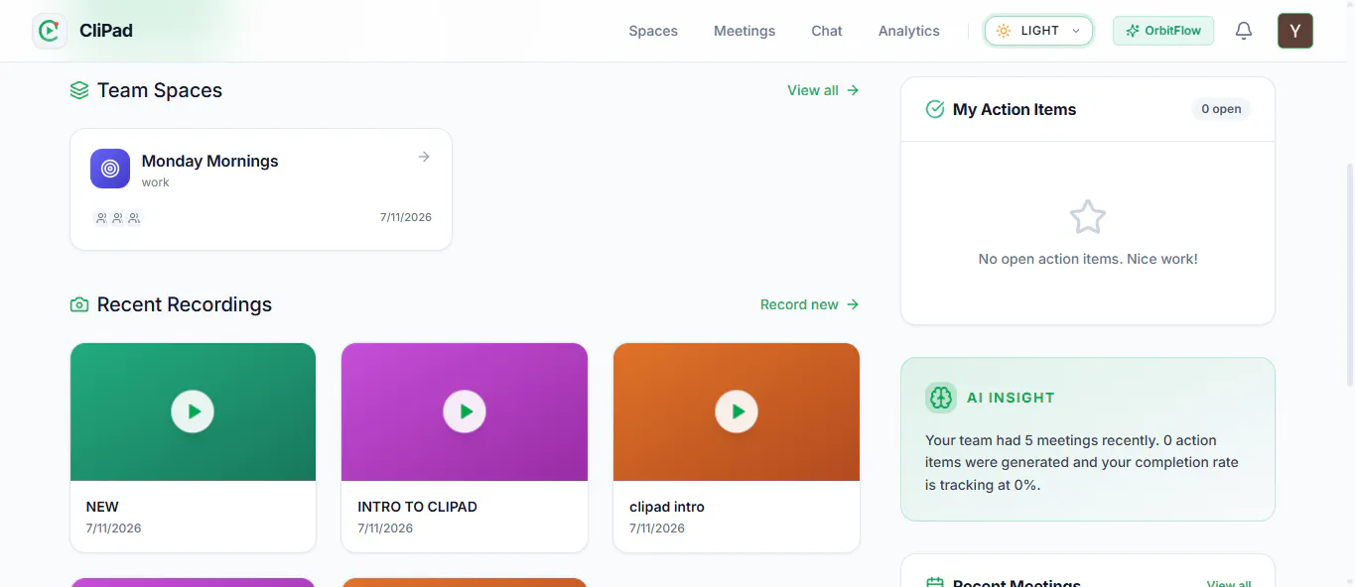Open the notifications bell
This screenshot has width=1355, height=587.
pyautogui.click(x=1244, y=31)
